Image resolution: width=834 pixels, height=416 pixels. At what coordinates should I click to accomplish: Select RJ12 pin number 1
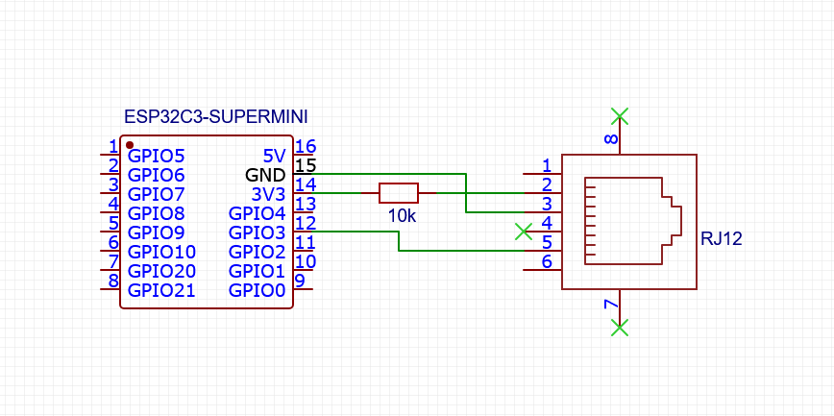(x=547, y=165)
